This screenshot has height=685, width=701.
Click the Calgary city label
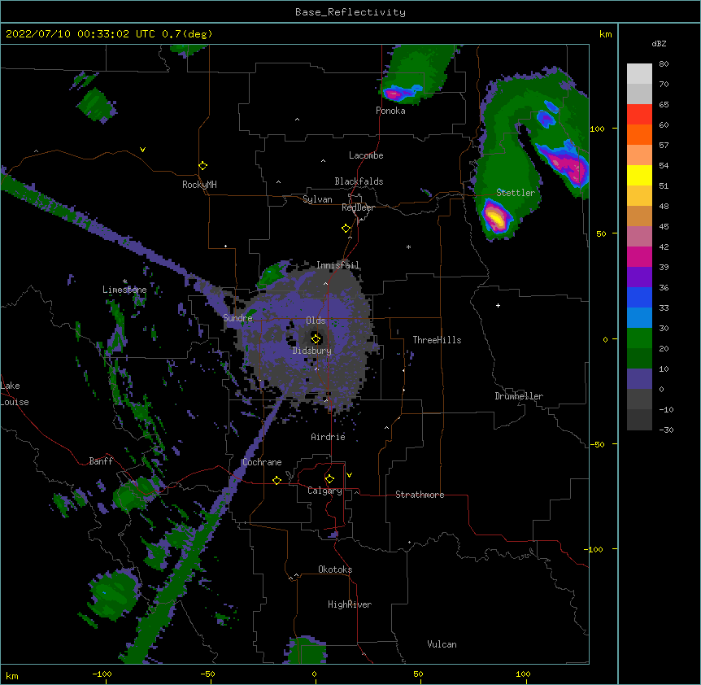tap(324, 491)
